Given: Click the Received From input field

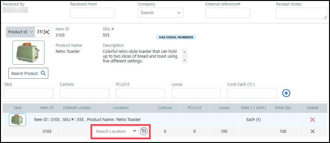Looking at the screenshot, I should (92, 13).
